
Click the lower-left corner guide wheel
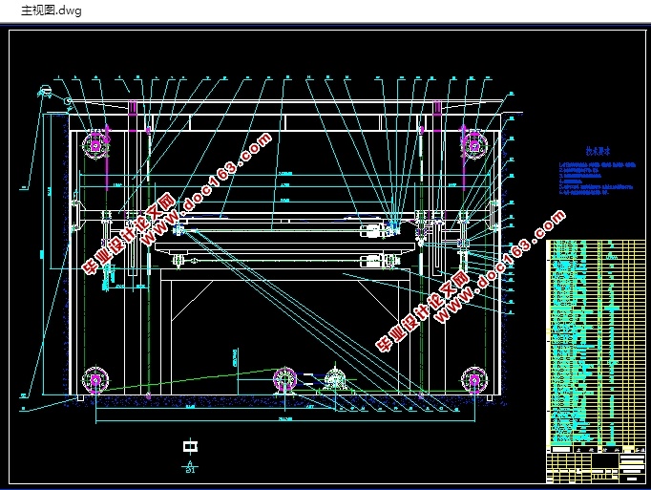tap(95, 380)
